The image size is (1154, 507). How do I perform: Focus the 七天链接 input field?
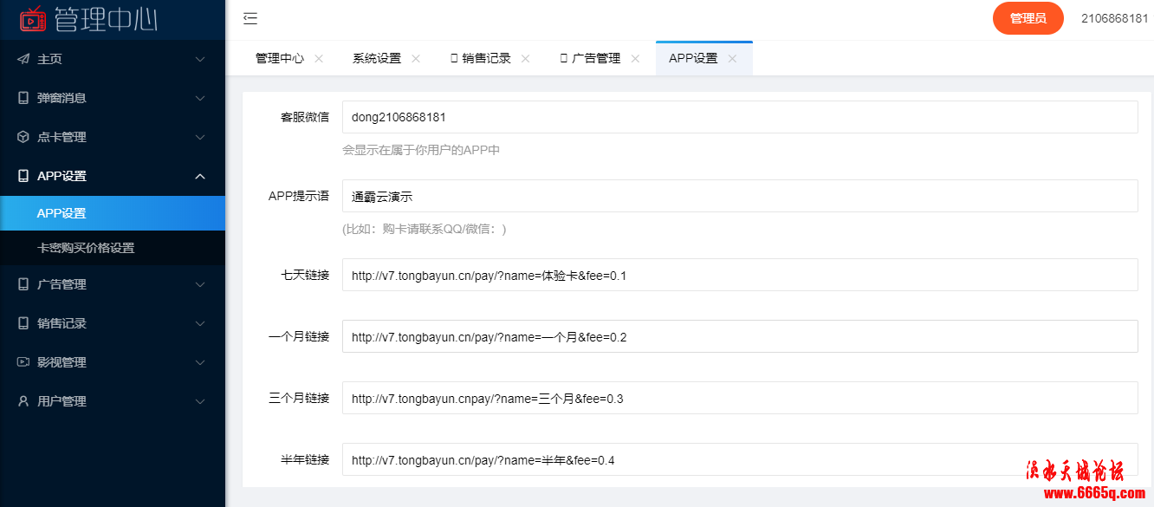(740, 275)
